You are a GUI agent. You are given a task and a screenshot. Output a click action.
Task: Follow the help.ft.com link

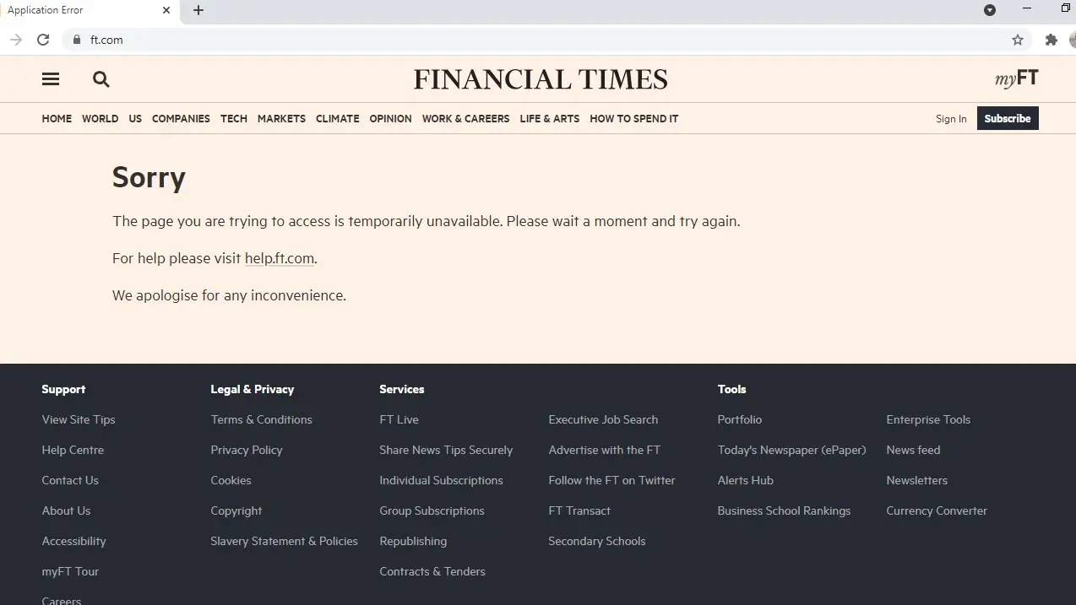pos(280,258)
